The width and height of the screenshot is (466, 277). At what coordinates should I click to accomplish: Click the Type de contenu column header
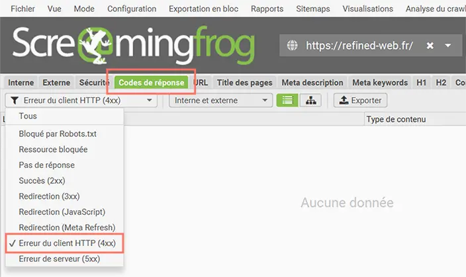(x=415, y=120)
